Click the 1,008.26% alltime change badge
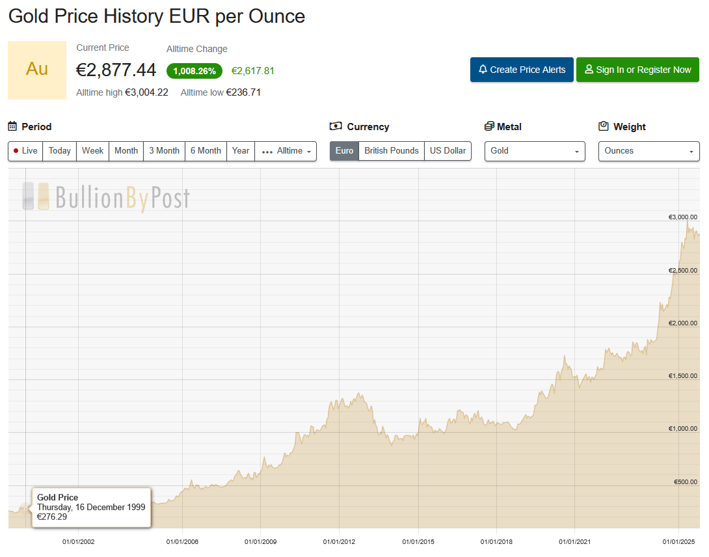Screen dimensions: 709x557 pyautogui.click(x=194, y=71)
